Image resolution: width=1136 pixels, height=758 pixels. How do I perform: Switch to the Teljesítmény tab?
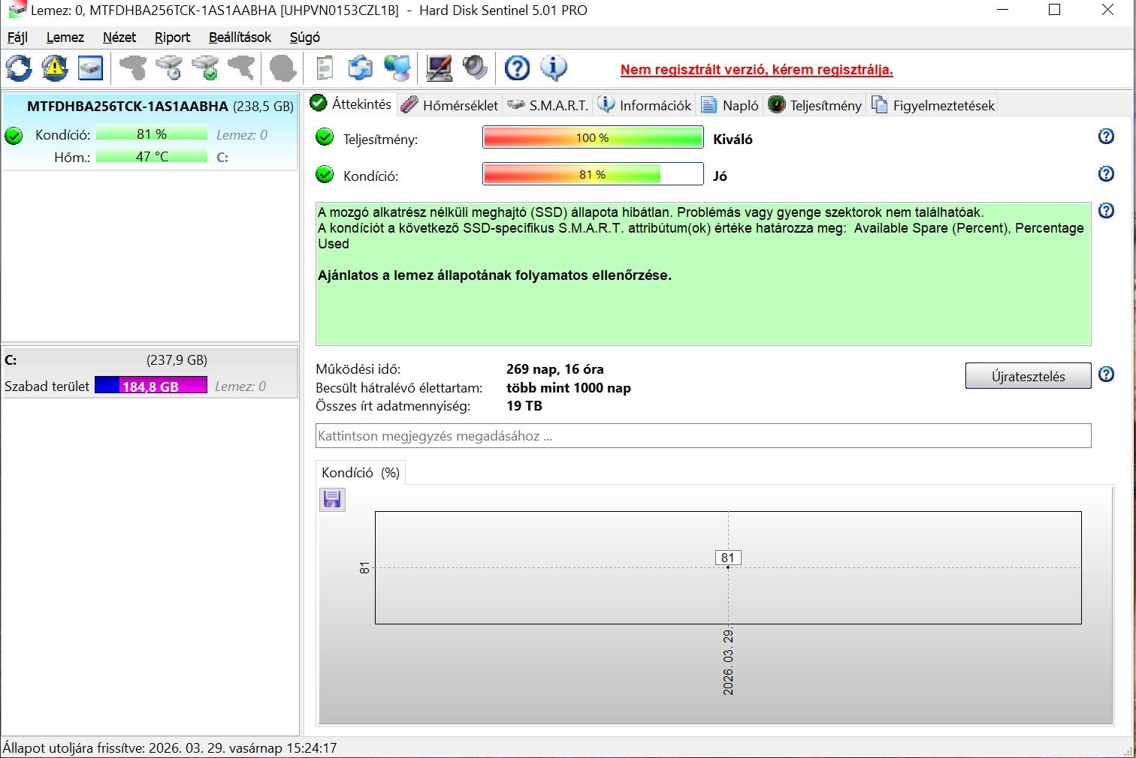(814, 105)
